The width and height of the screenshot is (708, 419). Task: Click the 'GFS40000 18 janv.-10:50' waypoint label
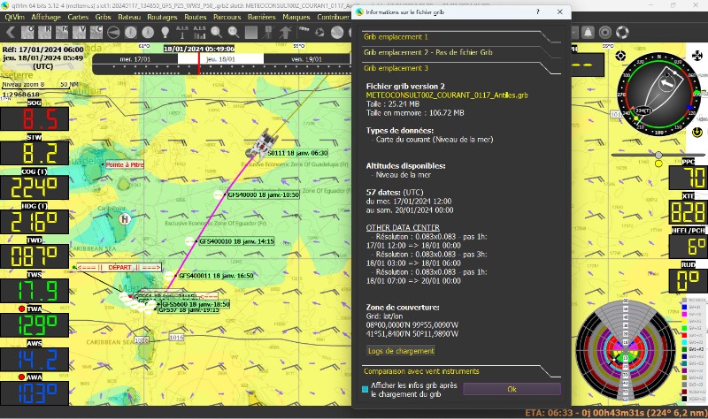pos(263,194)
